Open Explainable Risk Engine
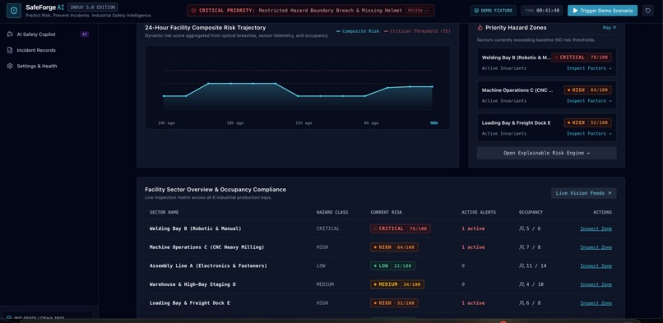This screenshot has width=663, height=323. (x=546, y=153)
